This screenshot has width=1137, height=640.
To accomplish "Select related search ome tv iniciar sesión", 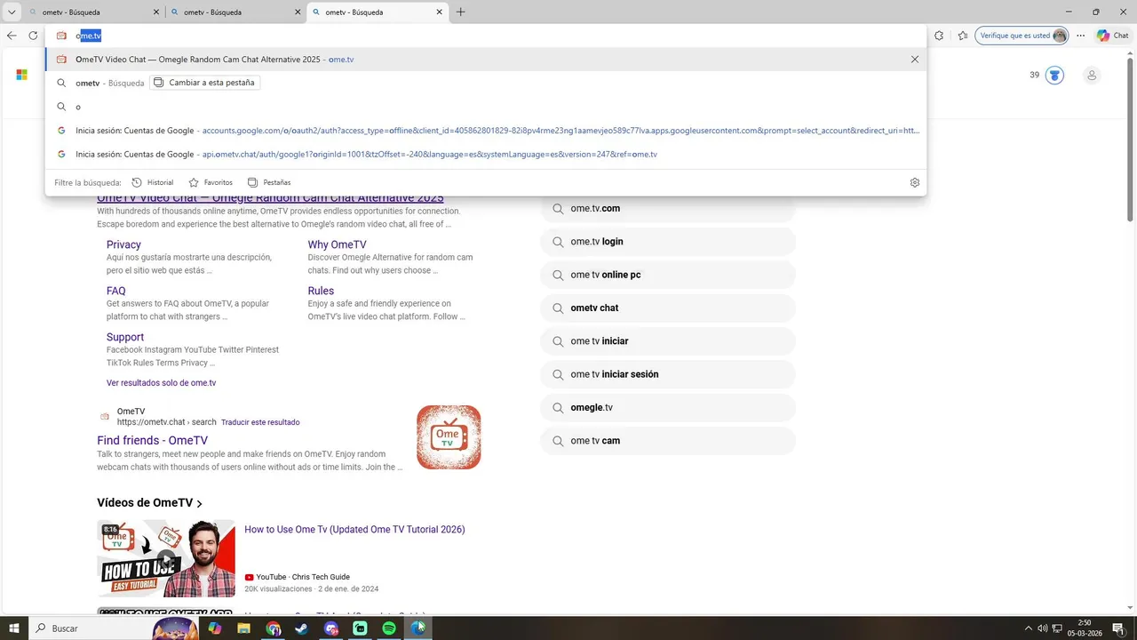I will (668, 374).
